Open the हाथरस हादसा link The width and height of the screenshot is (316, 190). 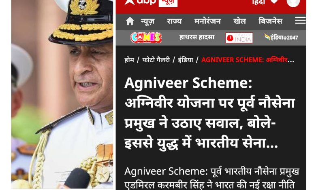point(197,38)
